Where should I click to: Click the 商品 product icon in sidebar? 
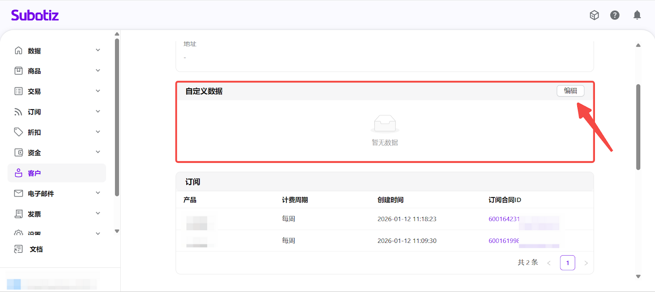click(x=18, y=71)
